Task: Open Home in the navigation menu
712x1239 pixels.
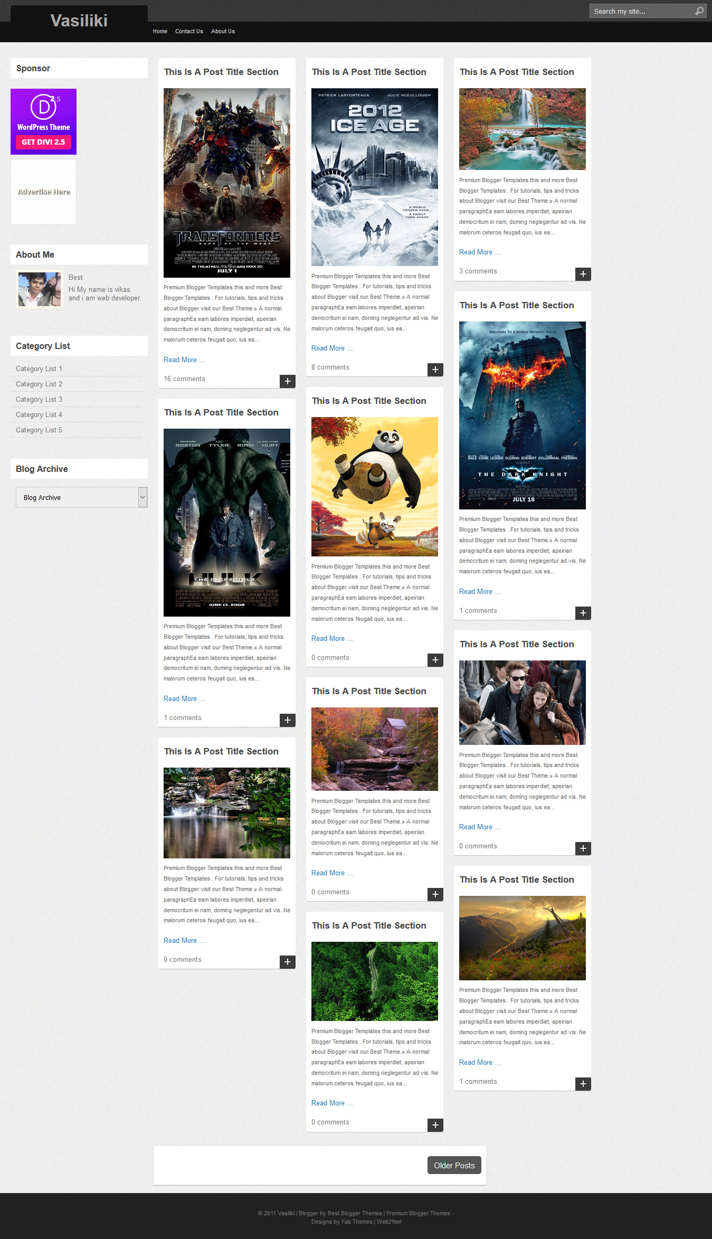Action: 160,31
